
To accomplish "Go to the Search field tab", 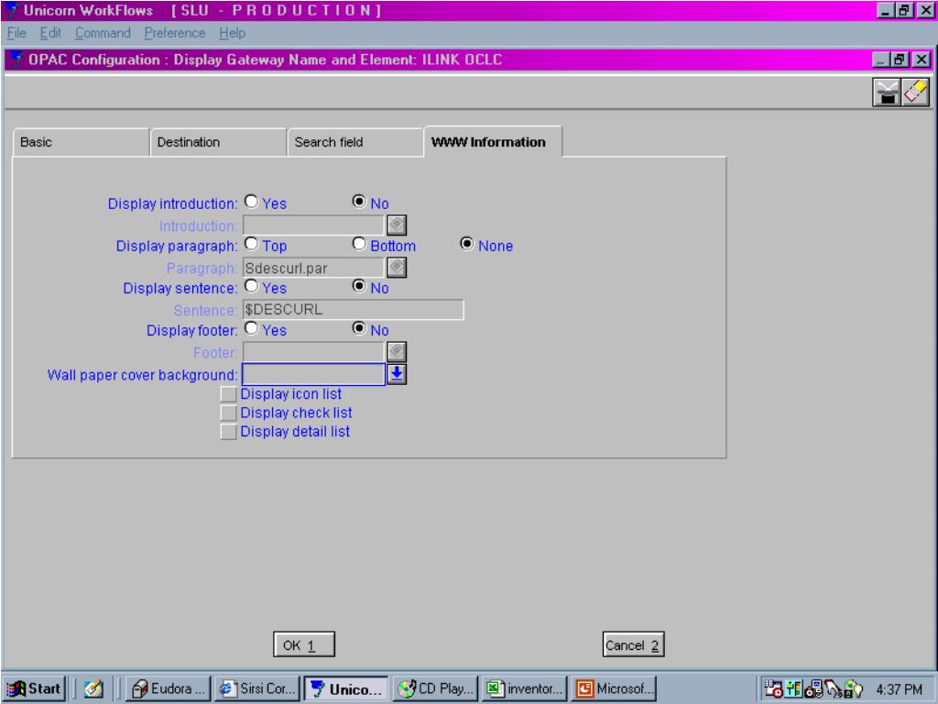I will pyautogui.click(x=354, y=142).
